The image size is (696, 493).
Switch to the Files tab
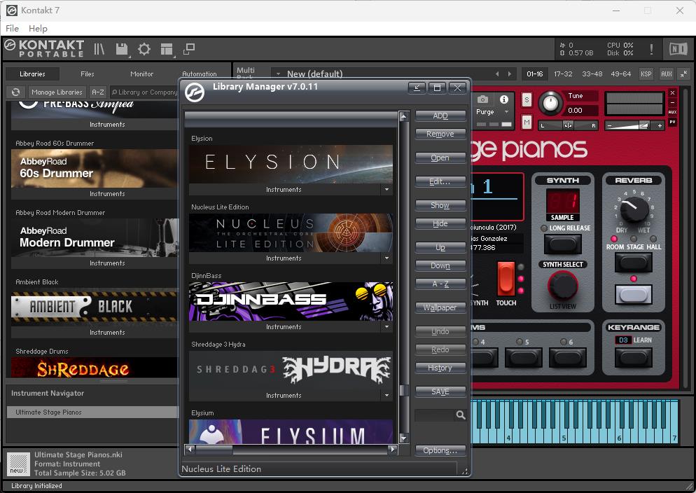click(x=87, y=74)
